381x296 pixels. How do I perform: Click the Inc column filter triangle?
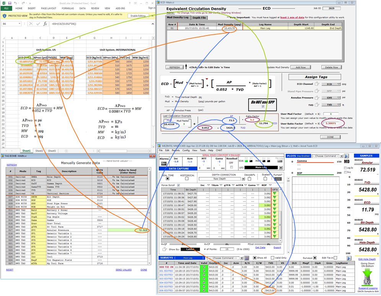pyautogui.click(x=208, y=185)
